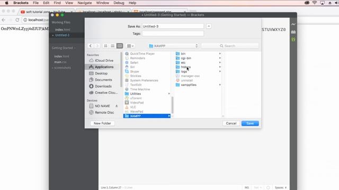Expand the logs folder arrow
The width and height of the screenshot is (339, 190).
220,72
